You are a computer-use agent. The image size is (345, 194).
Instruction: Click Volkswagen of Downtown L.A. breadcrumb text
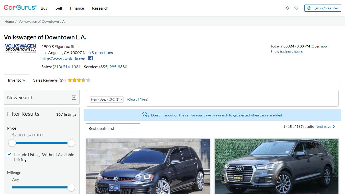(42, 21)
